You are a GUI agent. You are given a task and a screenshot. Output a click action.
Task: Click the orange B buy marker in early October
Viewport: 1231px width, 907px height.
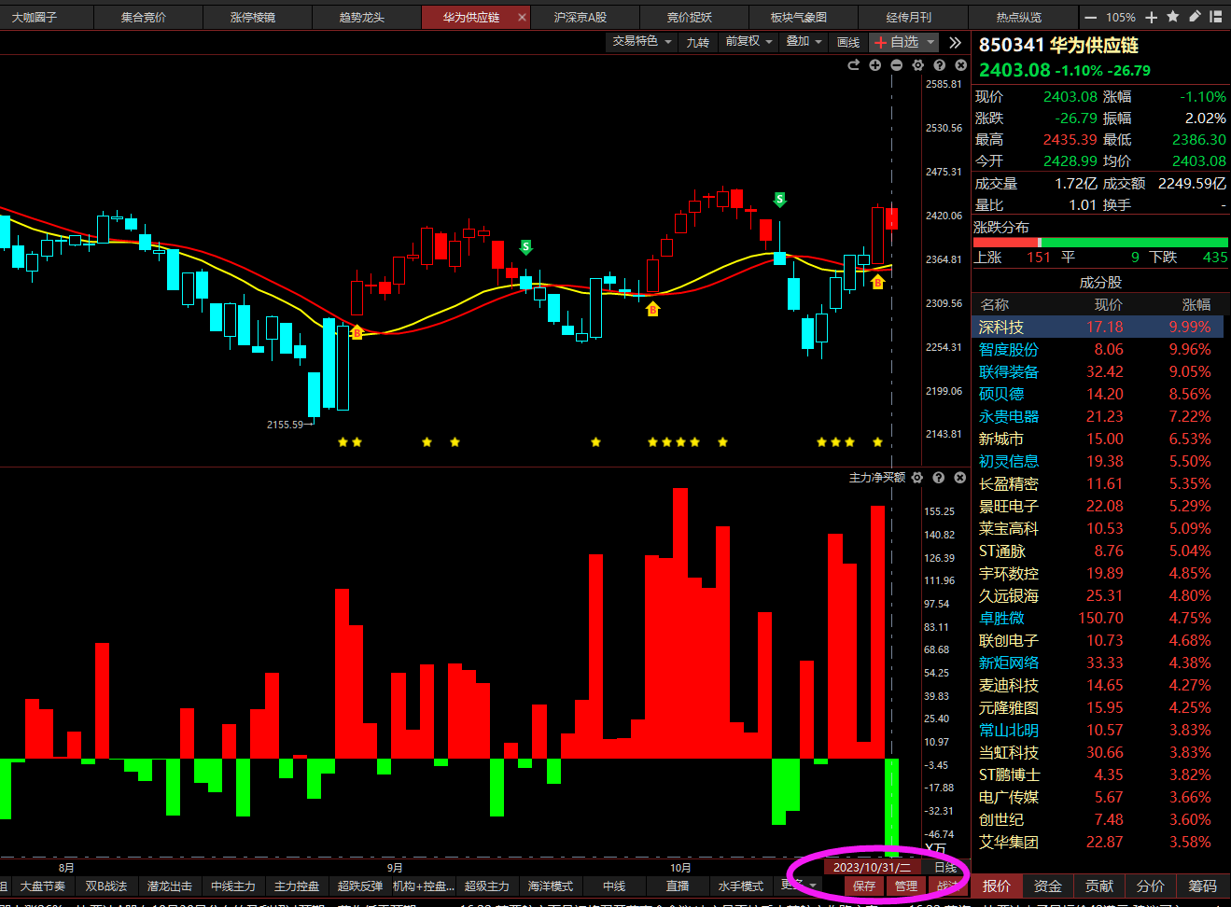tap(652, 309)
